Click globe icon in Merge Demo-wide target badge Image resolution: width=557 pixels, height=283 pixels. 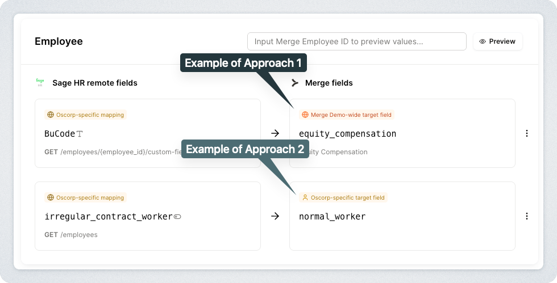[305, 115]
